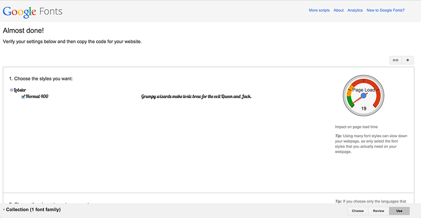This screenshot has width=421, height=218.
Task: Select the Use tab
Action: [x=399, y=211]
